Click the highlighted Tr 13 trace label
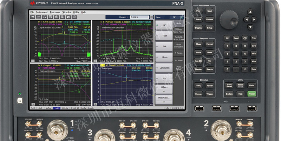This screenshot has height=141, width=281. coord(102,65)
